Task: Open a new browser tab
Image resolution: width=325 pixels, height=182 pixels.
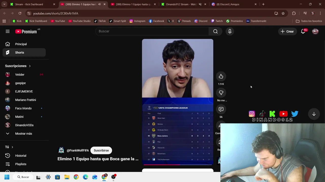Action: 263,4
